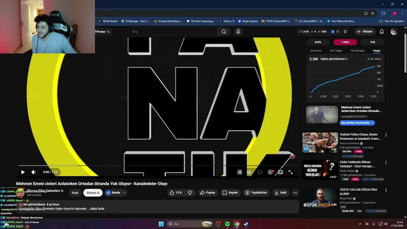
Task: Click the Katıl join button
Action: pos(75,193)
